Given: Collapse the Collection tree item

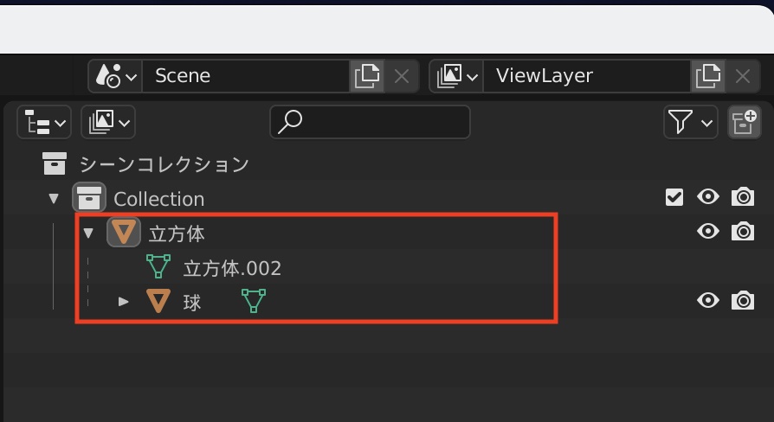Looking at the screenshot, I should tap(54, 199).
